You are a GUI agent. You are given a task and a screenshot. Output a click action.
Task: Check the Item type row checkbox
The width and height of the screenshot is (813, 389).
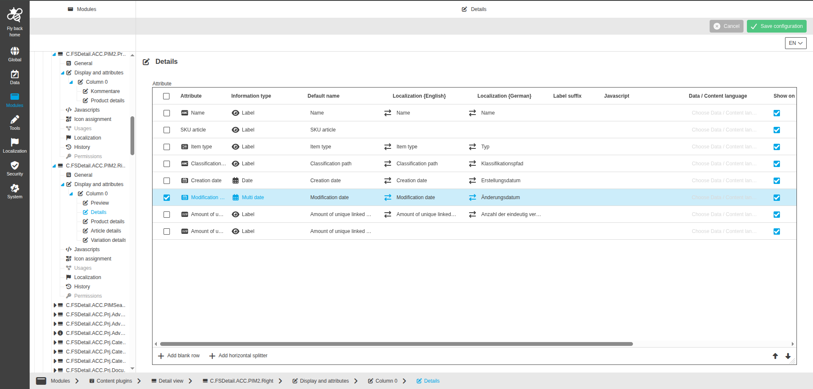click(166, 147)
